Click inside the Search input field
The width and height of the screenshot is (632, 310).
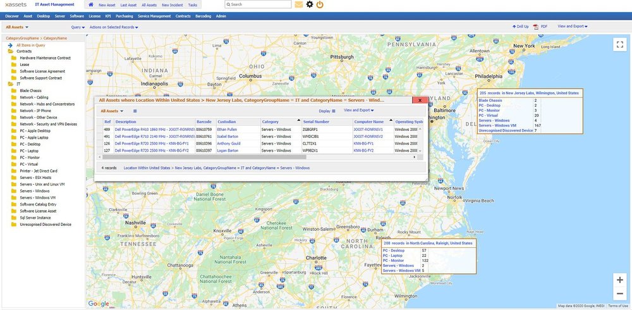click(258, 4)
